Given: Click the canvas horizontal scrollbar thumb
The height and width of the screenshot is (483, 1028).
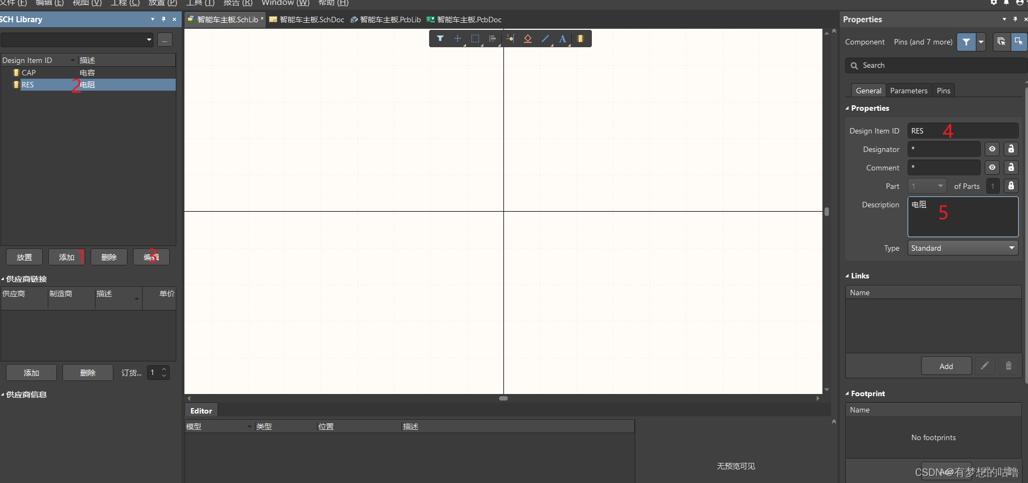Looking at the screenshot, I should (503, 398).
